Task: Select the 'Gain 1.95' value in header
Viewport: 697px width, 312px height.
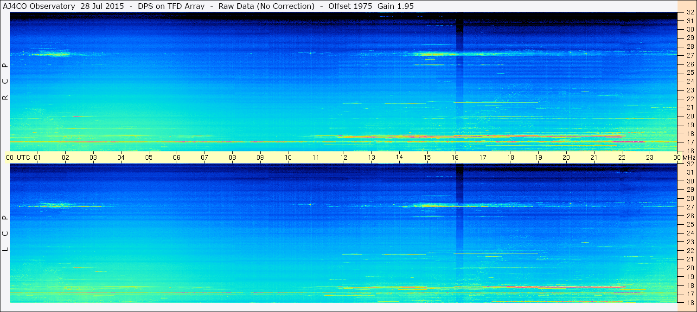Action: pos(396,6)
